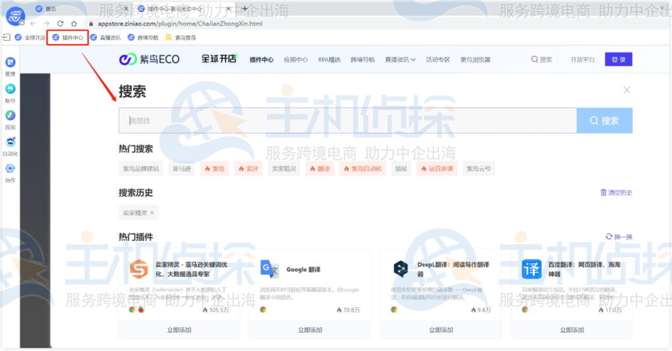The image size is (672, 351).
Task: Select 活动专区 in the top navigation
Action: pyautogui.click(x=438, y=60)
